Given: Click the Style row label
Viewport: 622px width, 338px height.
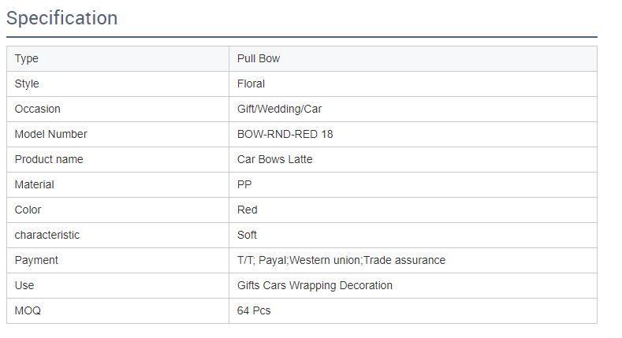Looking at the screenshot, I should click(27, 84).
